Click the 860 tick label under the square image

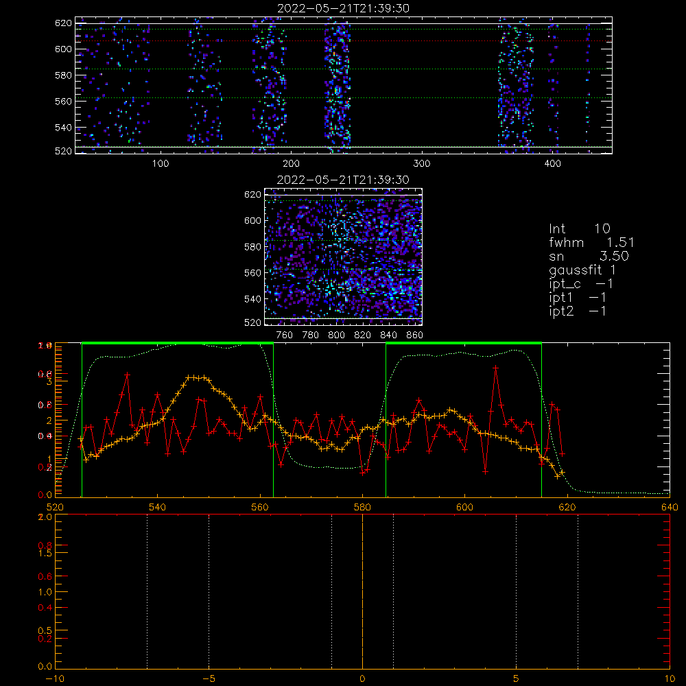tap(415, 335)
